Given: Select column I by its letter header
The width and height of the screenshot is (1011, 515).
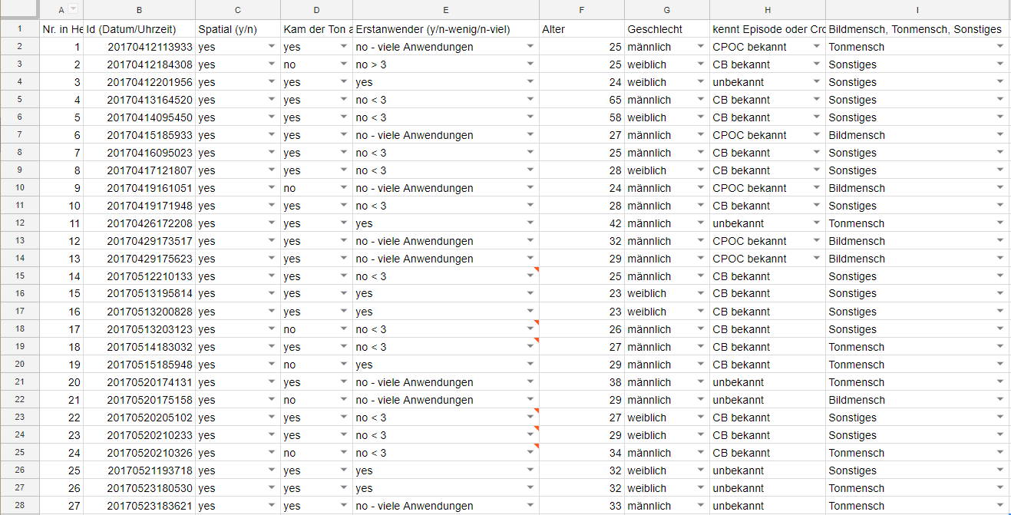Looking at the screenshot, I should coord(917,9).
